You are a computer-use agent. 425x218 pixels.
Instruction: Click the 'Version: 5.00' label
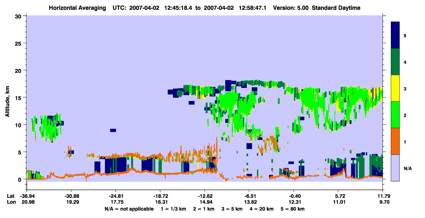coord(291,8)
